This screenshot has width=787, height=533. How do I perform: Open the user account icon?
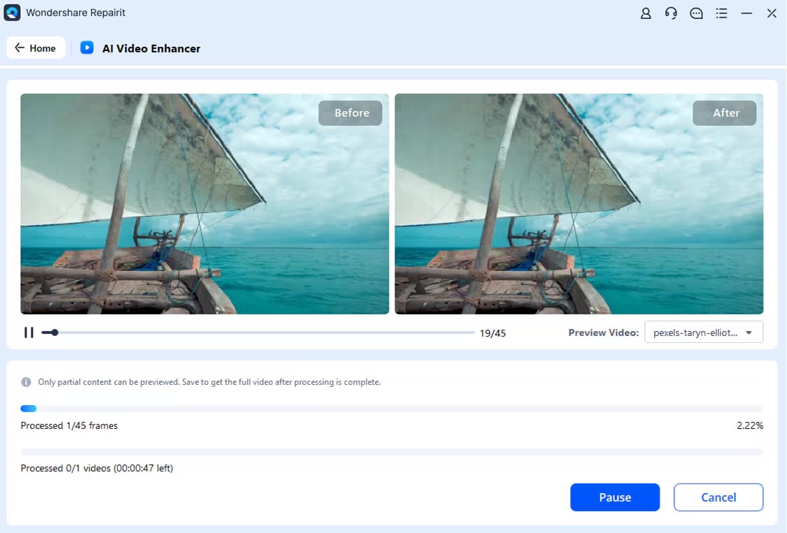click(x=646, y=13)
